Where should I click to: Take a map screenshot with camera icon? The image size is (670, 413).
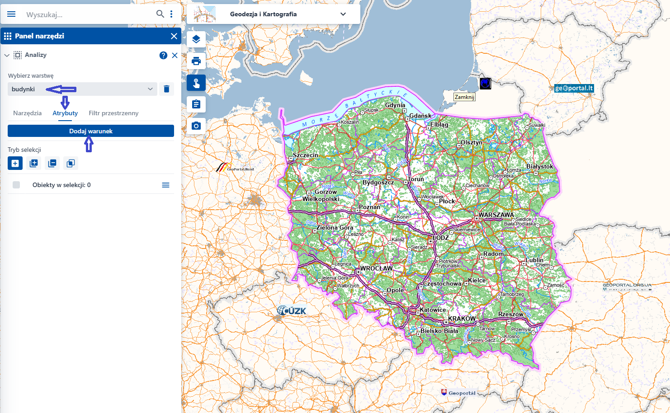[196, 126]
